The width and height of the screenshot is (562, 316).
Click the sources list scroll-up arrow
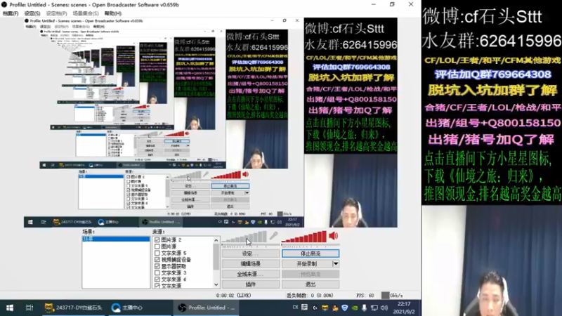216,240
